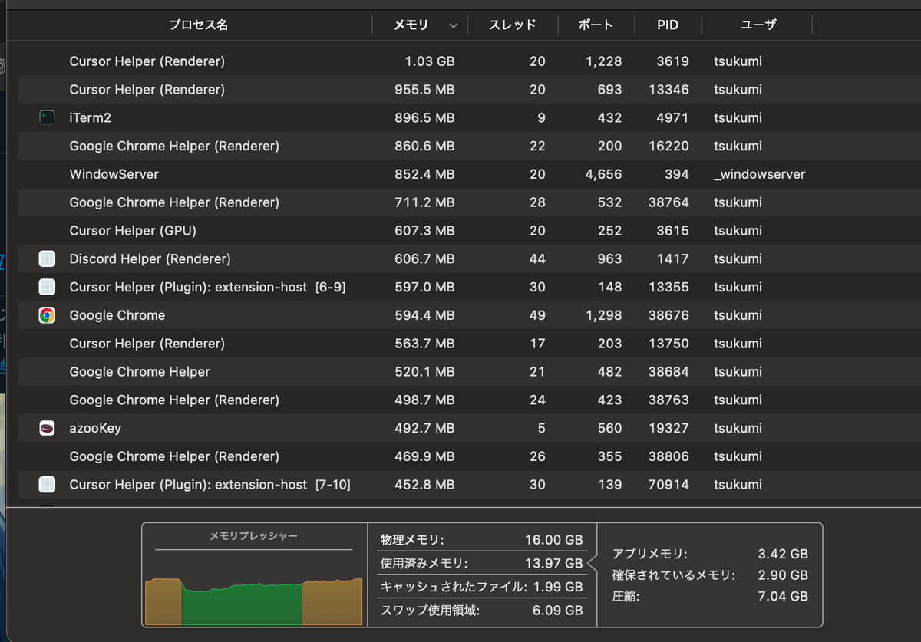The height and width of the screenshot is (642, 921).
Task: Click the 確保されているメモリ 2.90 GB value
Action: pos(783,575)
